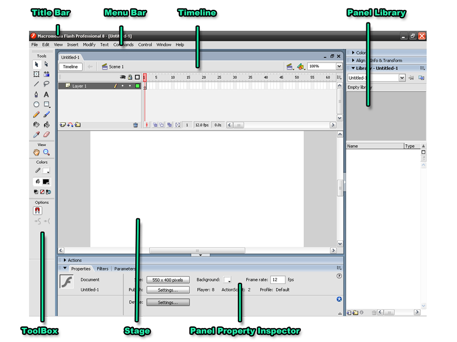Open the 100% zoom dropdown
This screenshot has height=342, width=457.
point(339,66)
